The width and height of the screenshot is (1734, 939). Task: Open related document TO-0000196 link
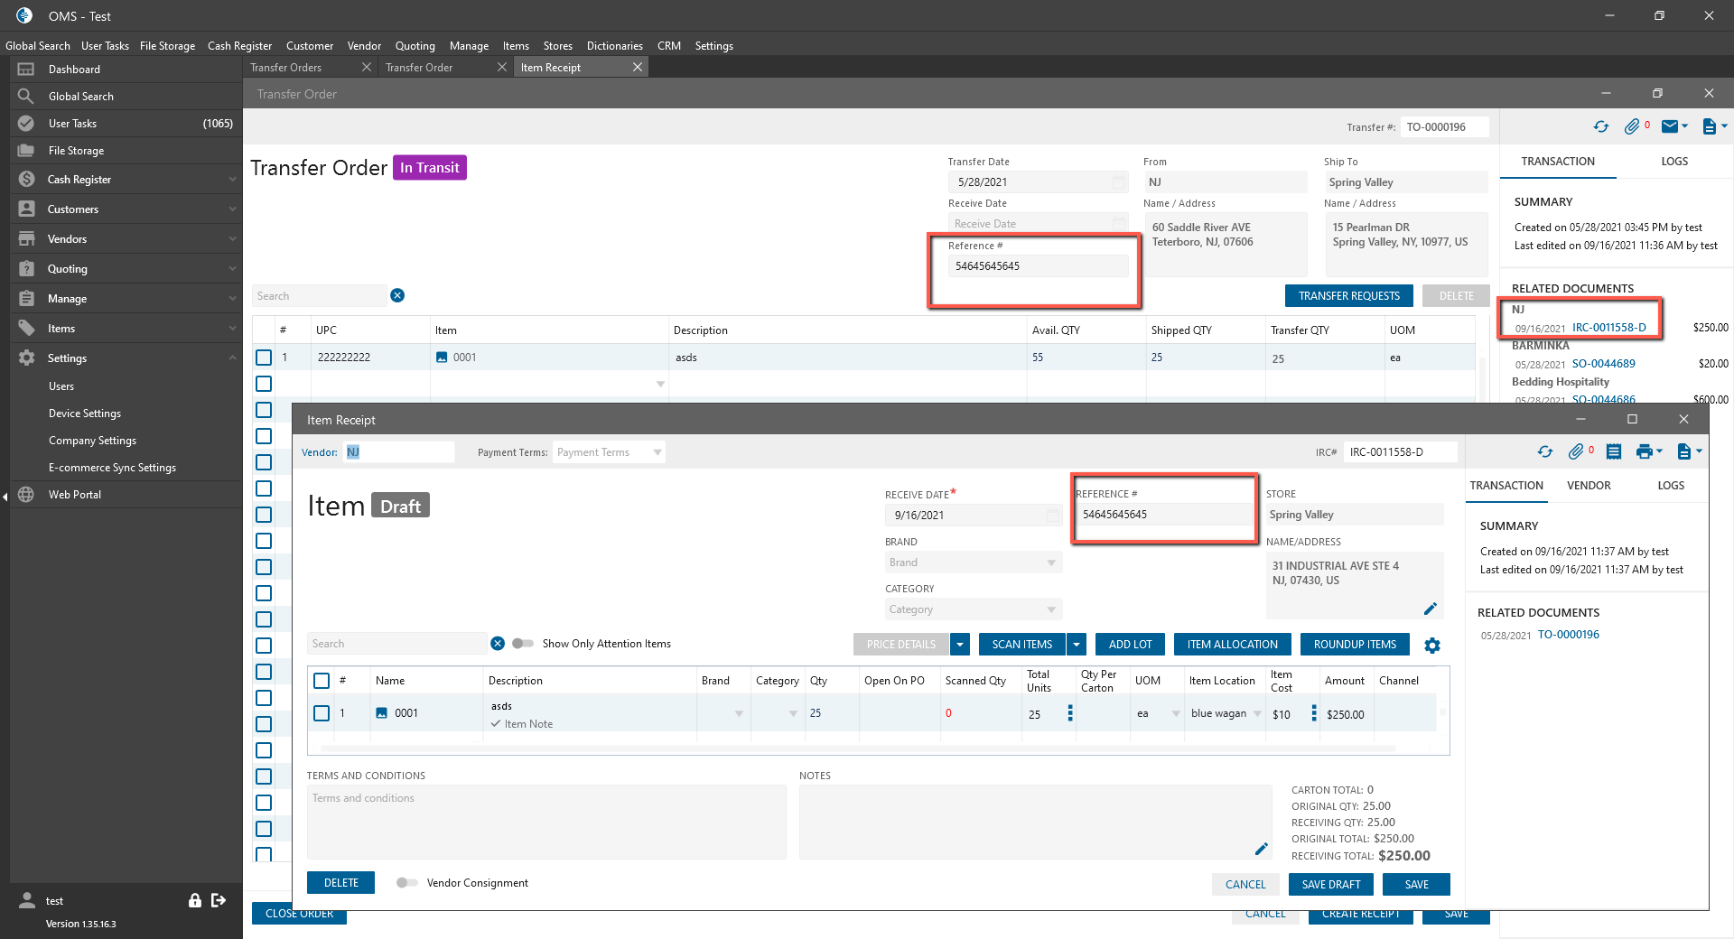click(1569, 635)
